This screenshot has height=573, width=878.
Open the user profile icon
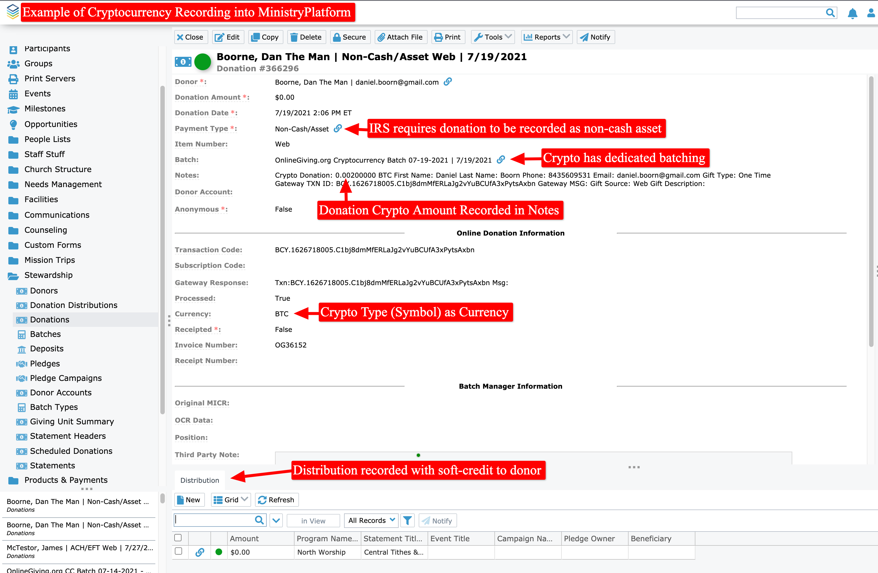point(871,13)
